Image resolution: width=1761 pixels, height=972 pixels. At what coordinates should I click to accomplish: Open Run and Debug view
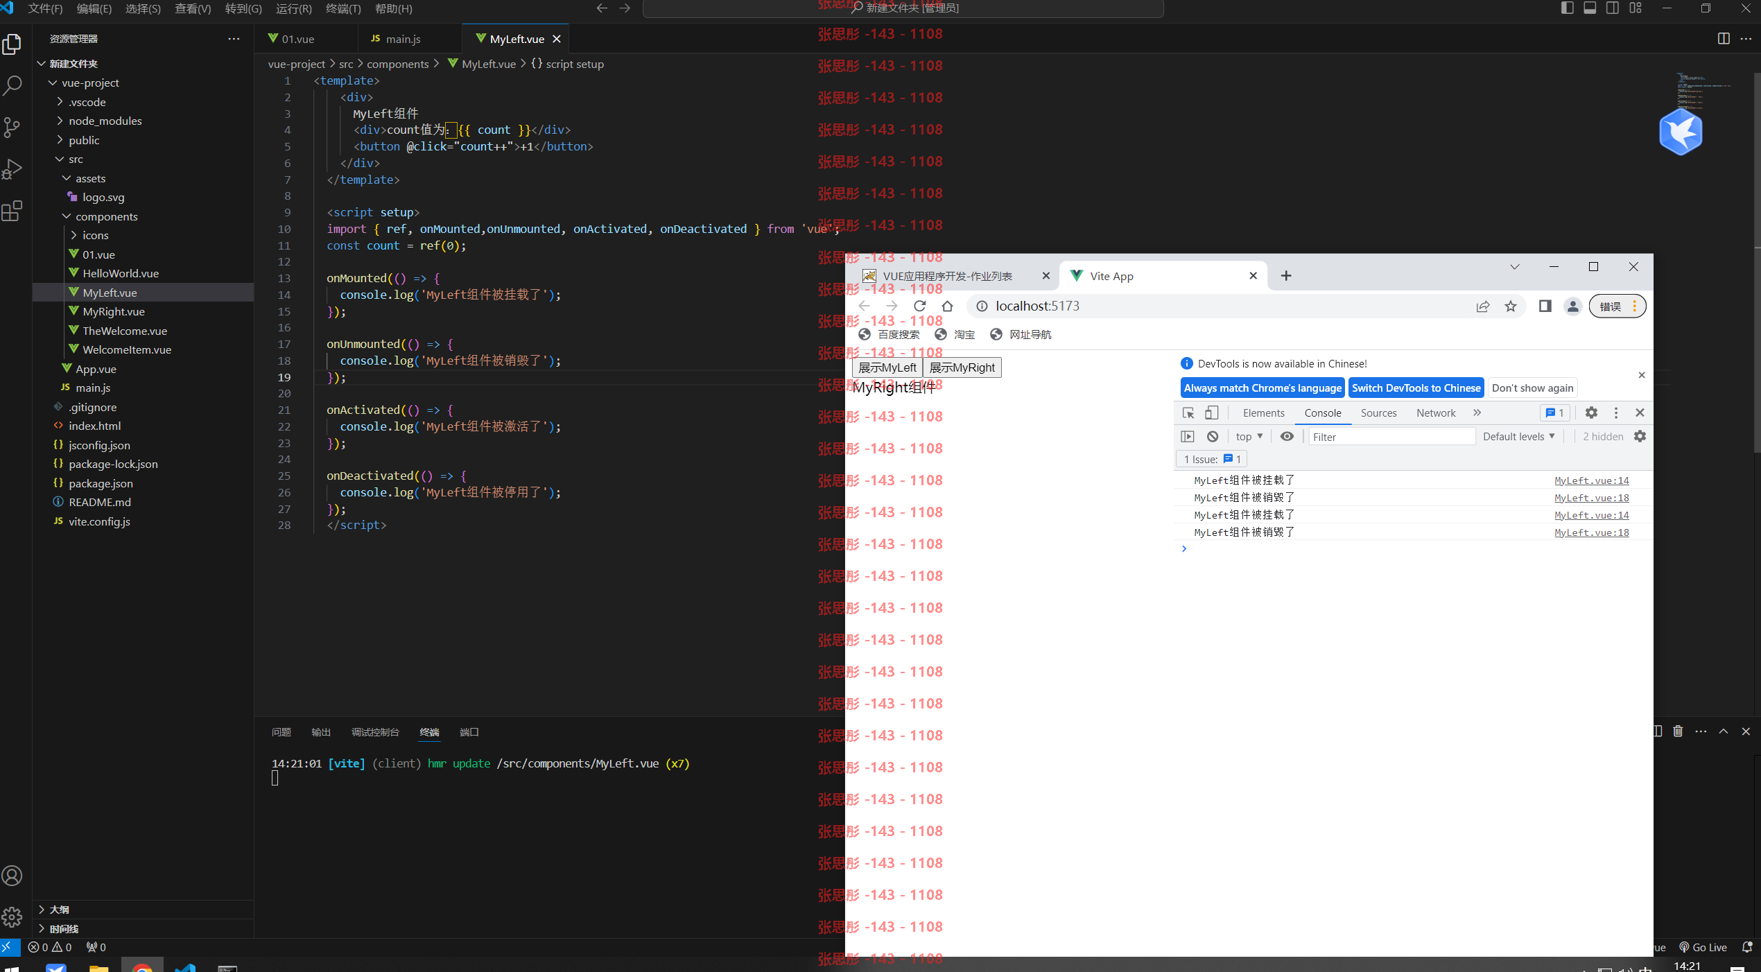(12, 168)
